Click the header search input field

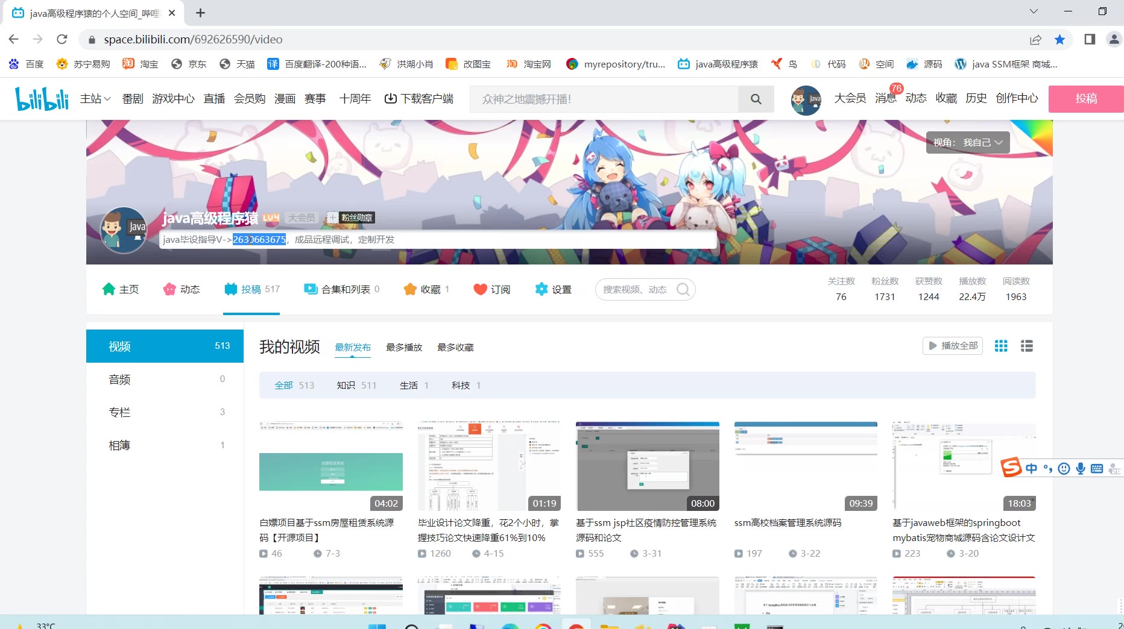(x=604, y=99)
